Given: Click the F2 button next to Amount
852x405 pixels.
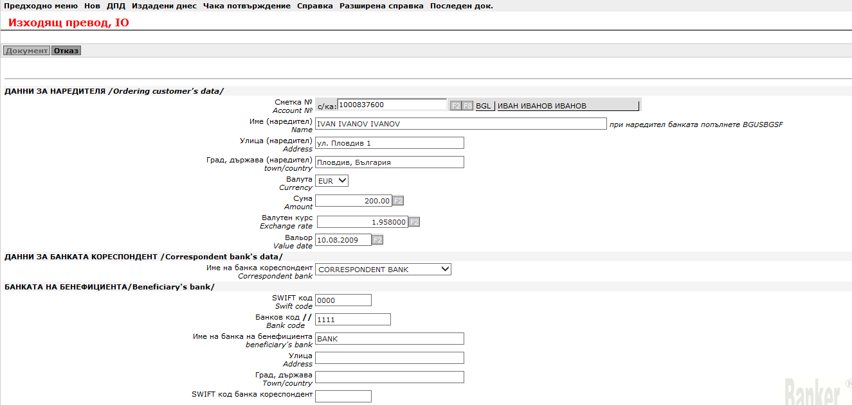Looking at the screenshot, I should [x=398, y=201].
